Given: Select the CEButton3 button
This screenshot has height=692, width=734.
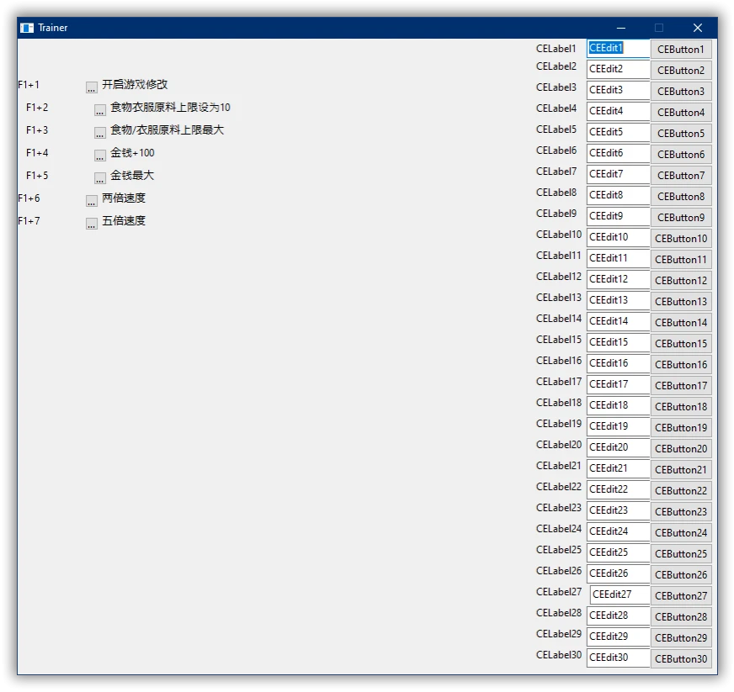Looking at the screenshot, I should click(x=681, y=91).
